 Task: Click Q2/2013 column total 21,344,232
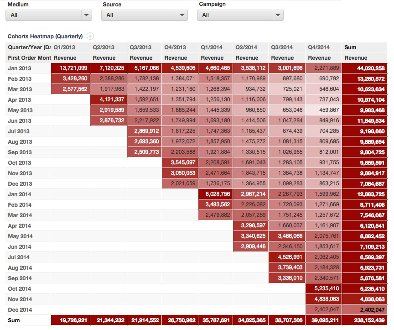[x=109, y=320]
